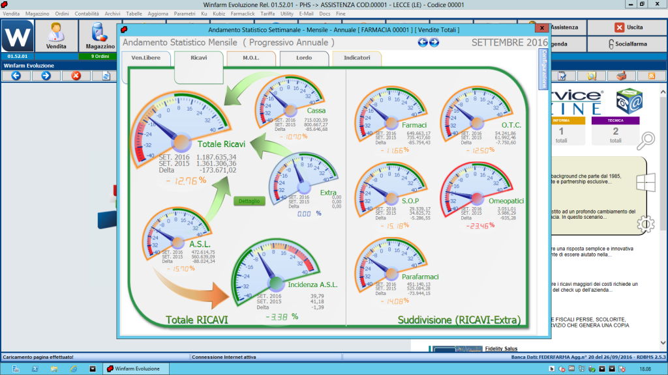Click the magnifier search icon on right
The width and height of the screenshot is (668, 375).
tap(645, 141)
